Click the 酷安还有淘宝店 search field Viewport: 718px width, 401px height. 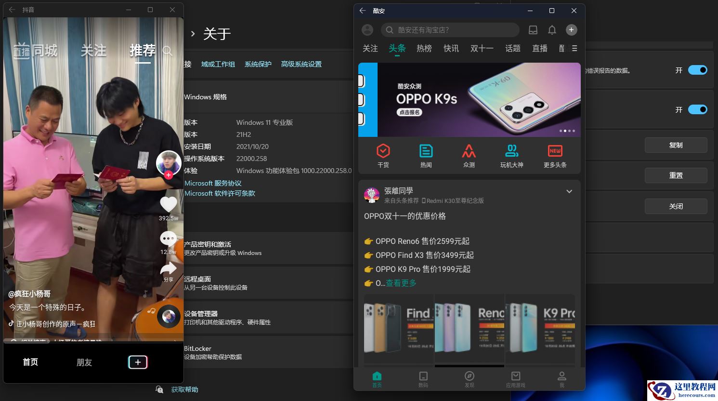click(449, 29)
